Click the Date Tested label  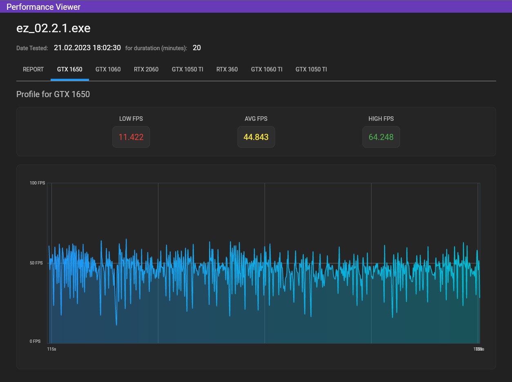click(x=32, y=48)
